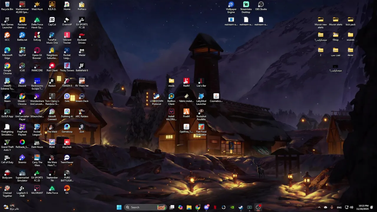This screenshot has width=377, height=212.
Task: Launch ARC Raiders from the desktop
Action: [82, 113]
